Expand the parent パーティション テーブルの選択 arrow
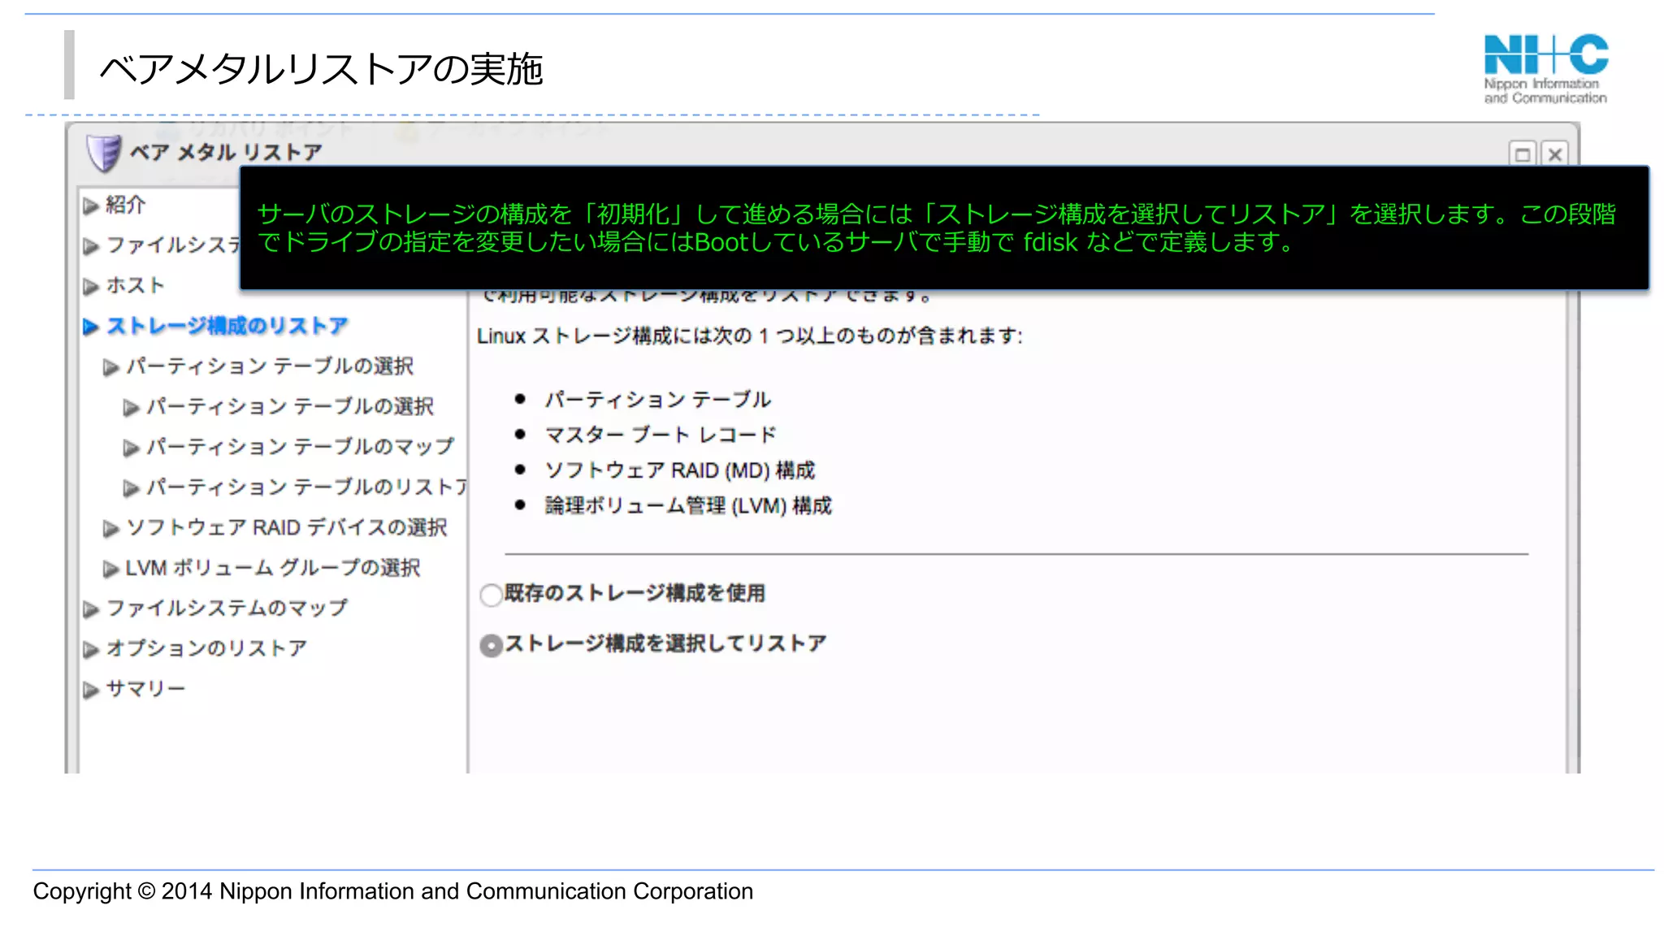The image size is (1664, 936). point(111,368)
